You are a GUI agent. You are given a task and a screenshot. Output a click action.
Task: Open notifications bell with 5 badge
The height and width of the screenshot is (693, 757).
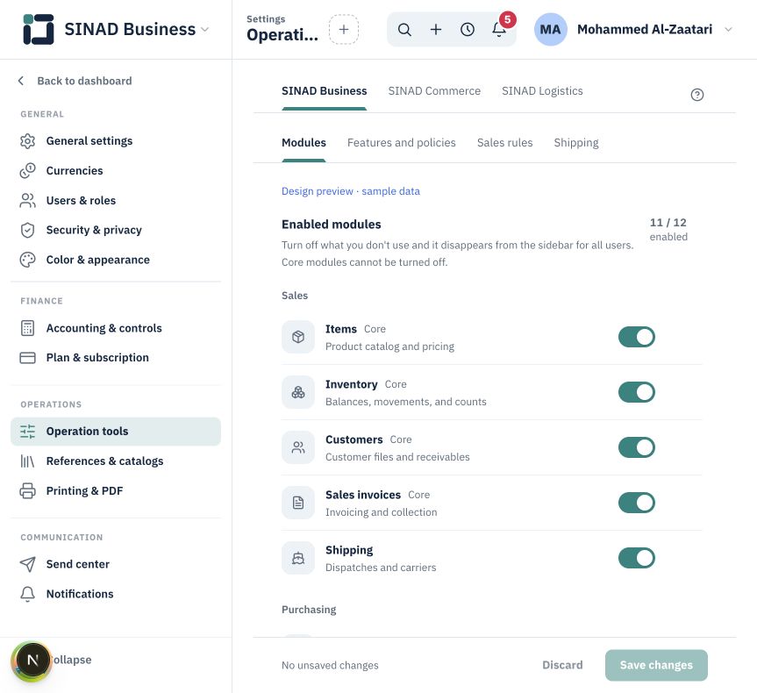tap(499, 30)
